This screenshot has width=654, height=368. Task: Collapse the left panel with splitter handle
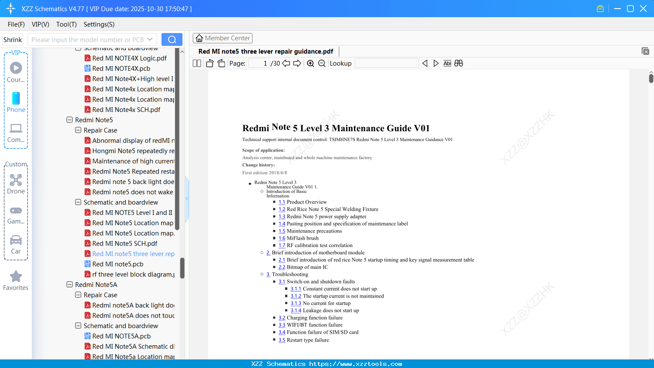point(187,199)
